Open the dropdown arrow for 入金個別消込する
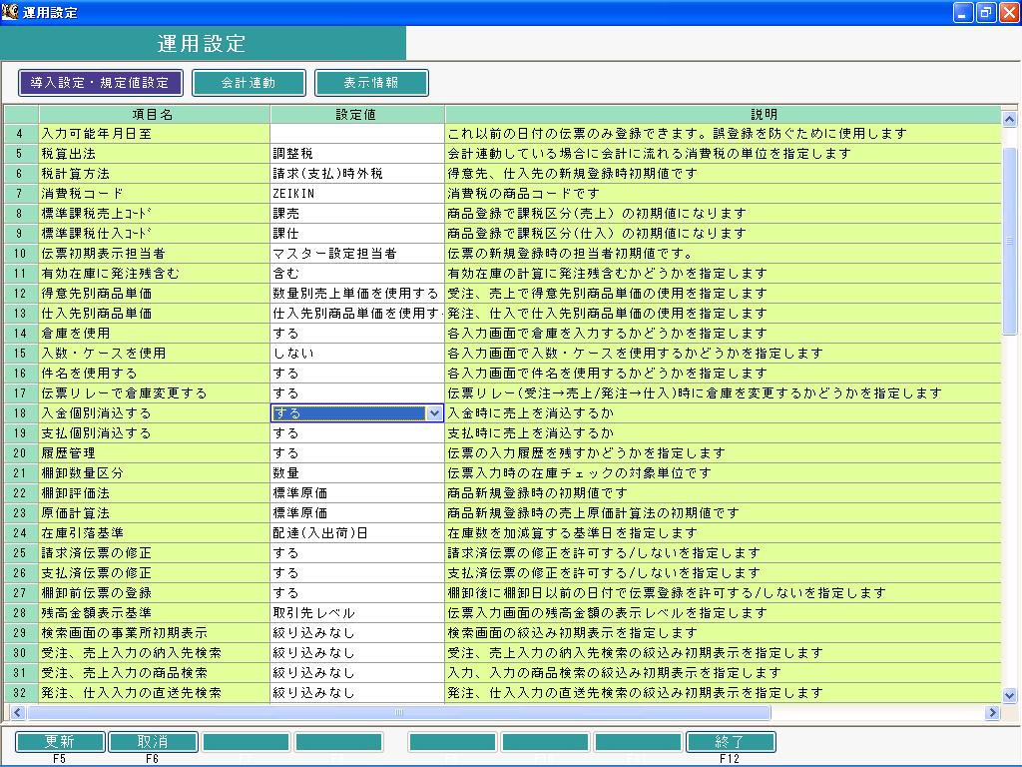 click(x=435, y=412)
